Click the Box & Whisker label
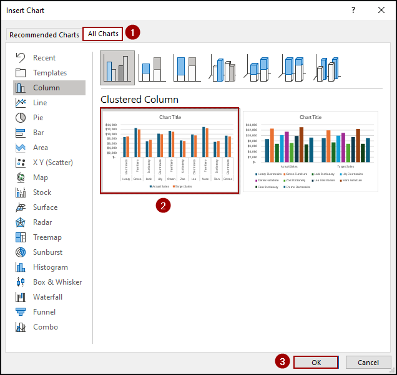This screenshot has height=375, width=397. point(57,282)
